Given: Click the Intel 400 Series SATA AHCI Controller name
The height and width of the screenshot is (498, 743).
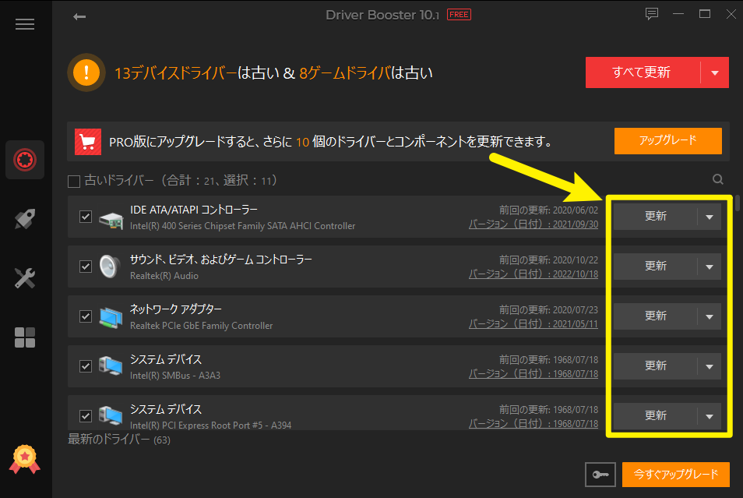Looking at the screenshot, I should pos(243,226).
